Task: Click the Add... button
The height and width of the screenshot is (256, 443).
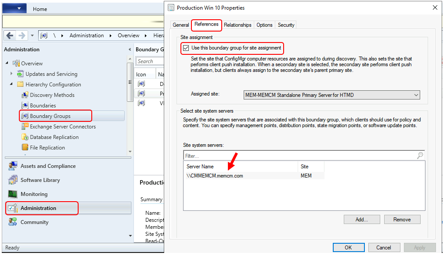Action: (362, 219)
